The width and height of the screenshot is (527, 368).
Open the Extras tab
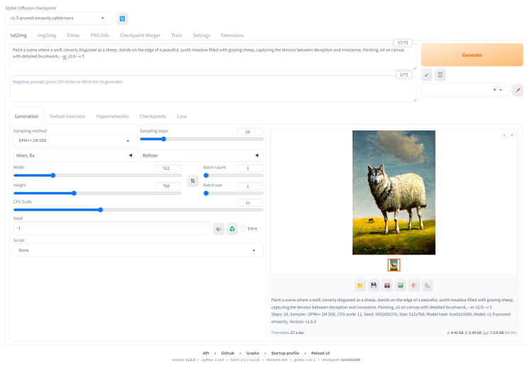pyautogui.click(x=73, y=35)
